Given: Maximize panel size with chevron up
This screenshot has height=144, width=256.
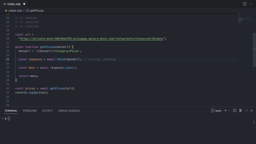Looking at the screenshot, I should click(246, 110).
